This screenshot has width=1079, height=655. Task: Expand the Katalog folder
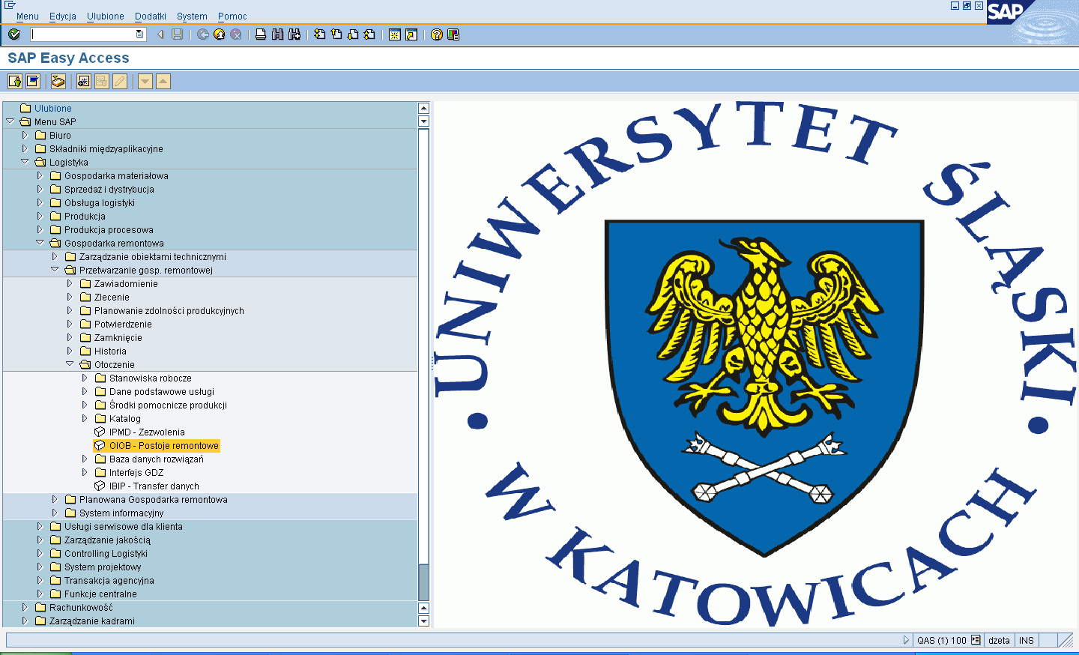point(85,418)
